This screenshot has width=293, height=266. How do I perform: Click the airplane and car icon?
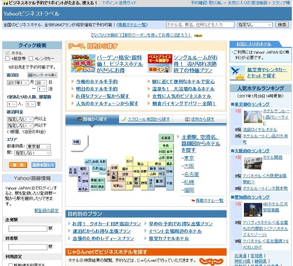237,73
